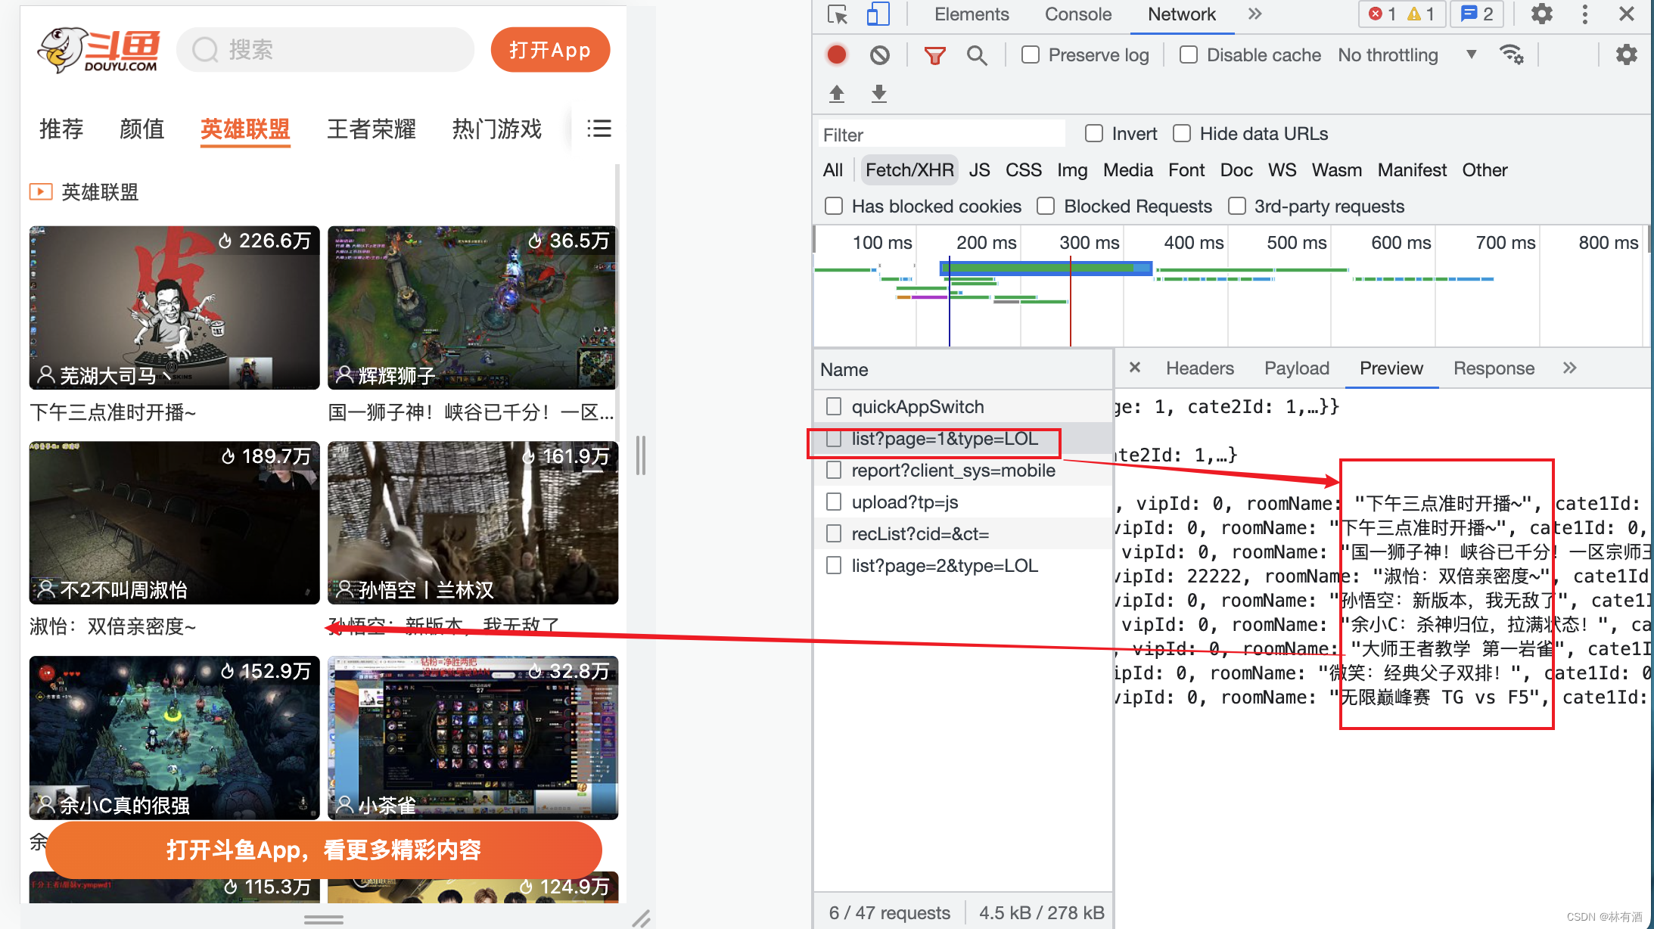Enable the Disable cache checkbox
Screen dimensions: 1654x929
coord(1189,54)
